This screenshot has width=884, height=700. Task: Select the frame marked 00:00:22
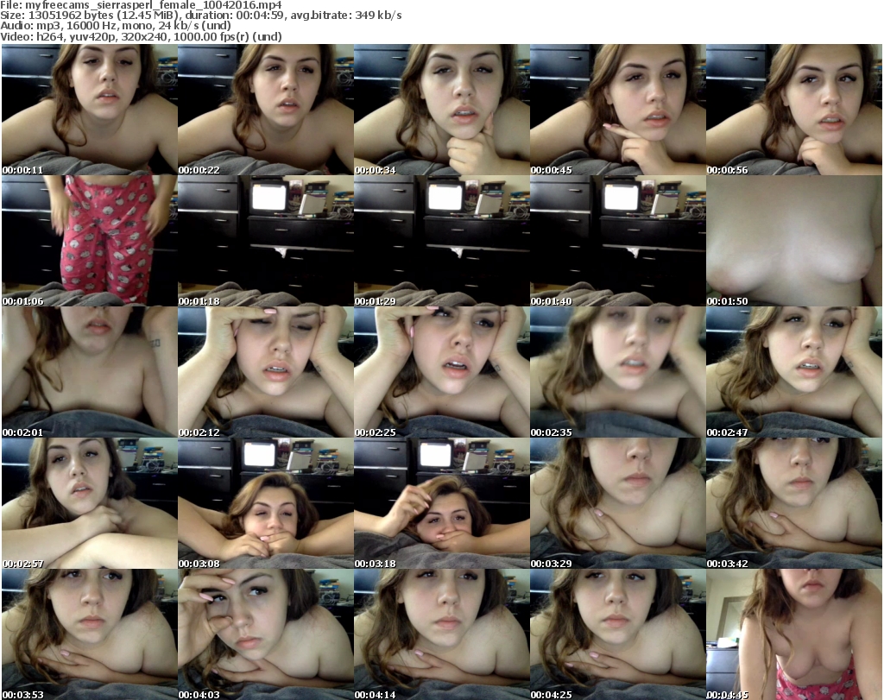point(265,110)
